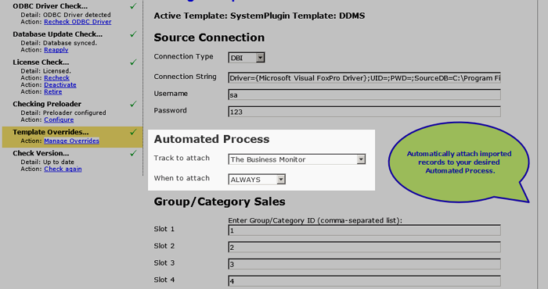Click the Checking Preloader green checkmark
The height and width of the screenshot is (289, 548).
(133, 104)
